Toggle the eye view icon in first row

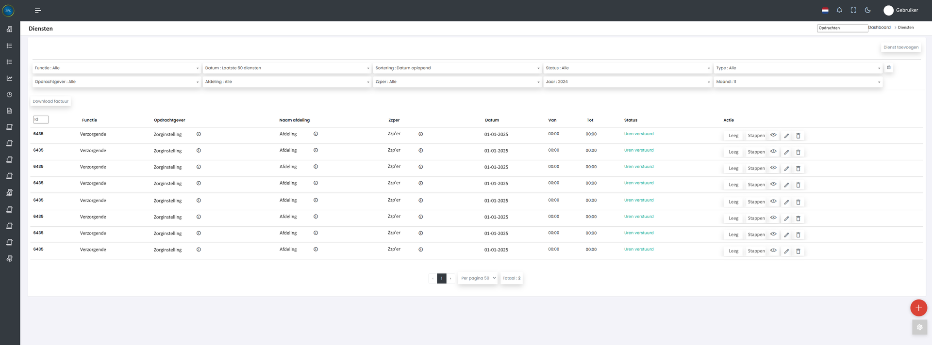(773, 135)
